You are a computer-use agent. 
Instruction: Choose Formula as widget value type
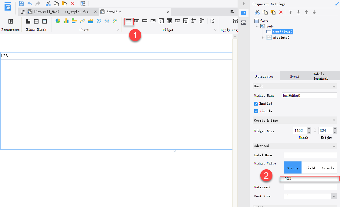pos(328,168)
